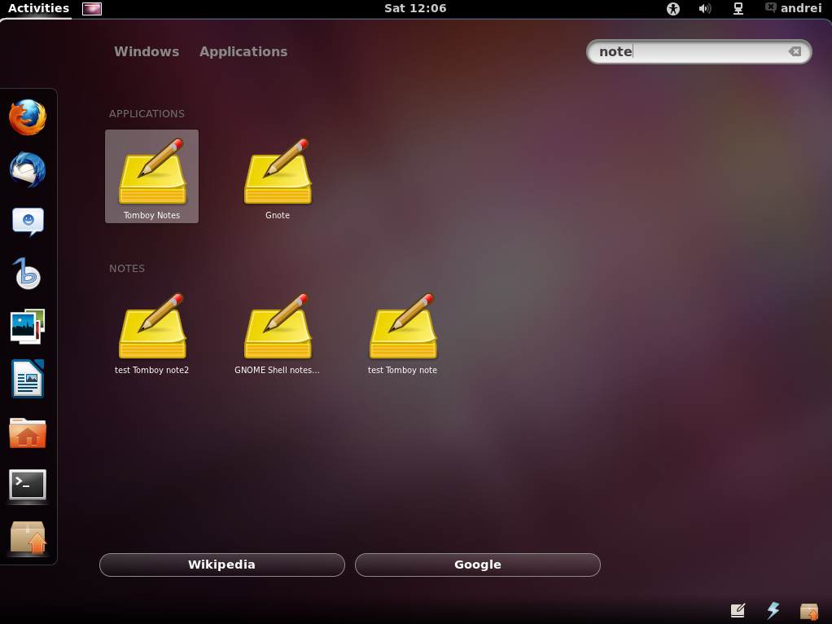Screen dimensions: 832x624
Task: Launch Firefox from the dock
Action: (28, 116)
